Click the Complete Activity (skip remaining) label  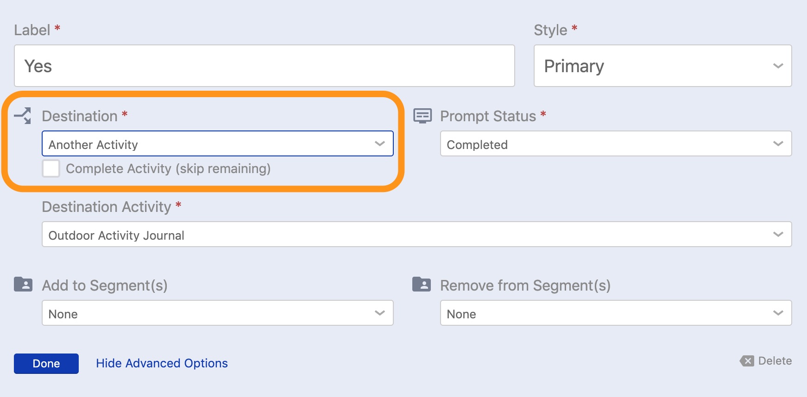168,168
